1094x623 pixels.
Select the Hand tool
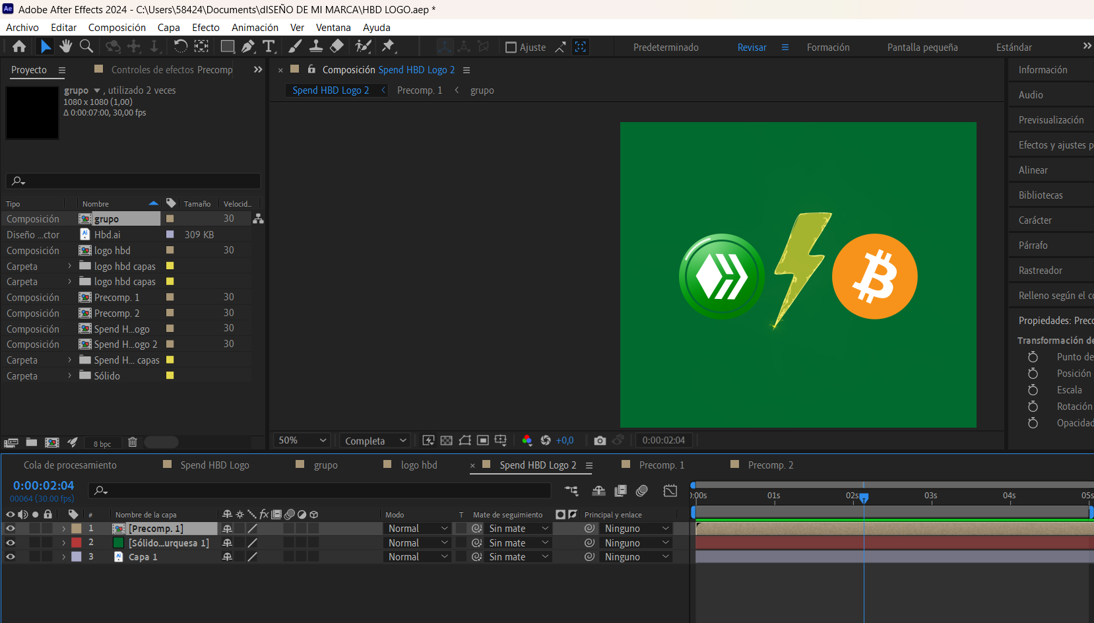click(65, 46)
